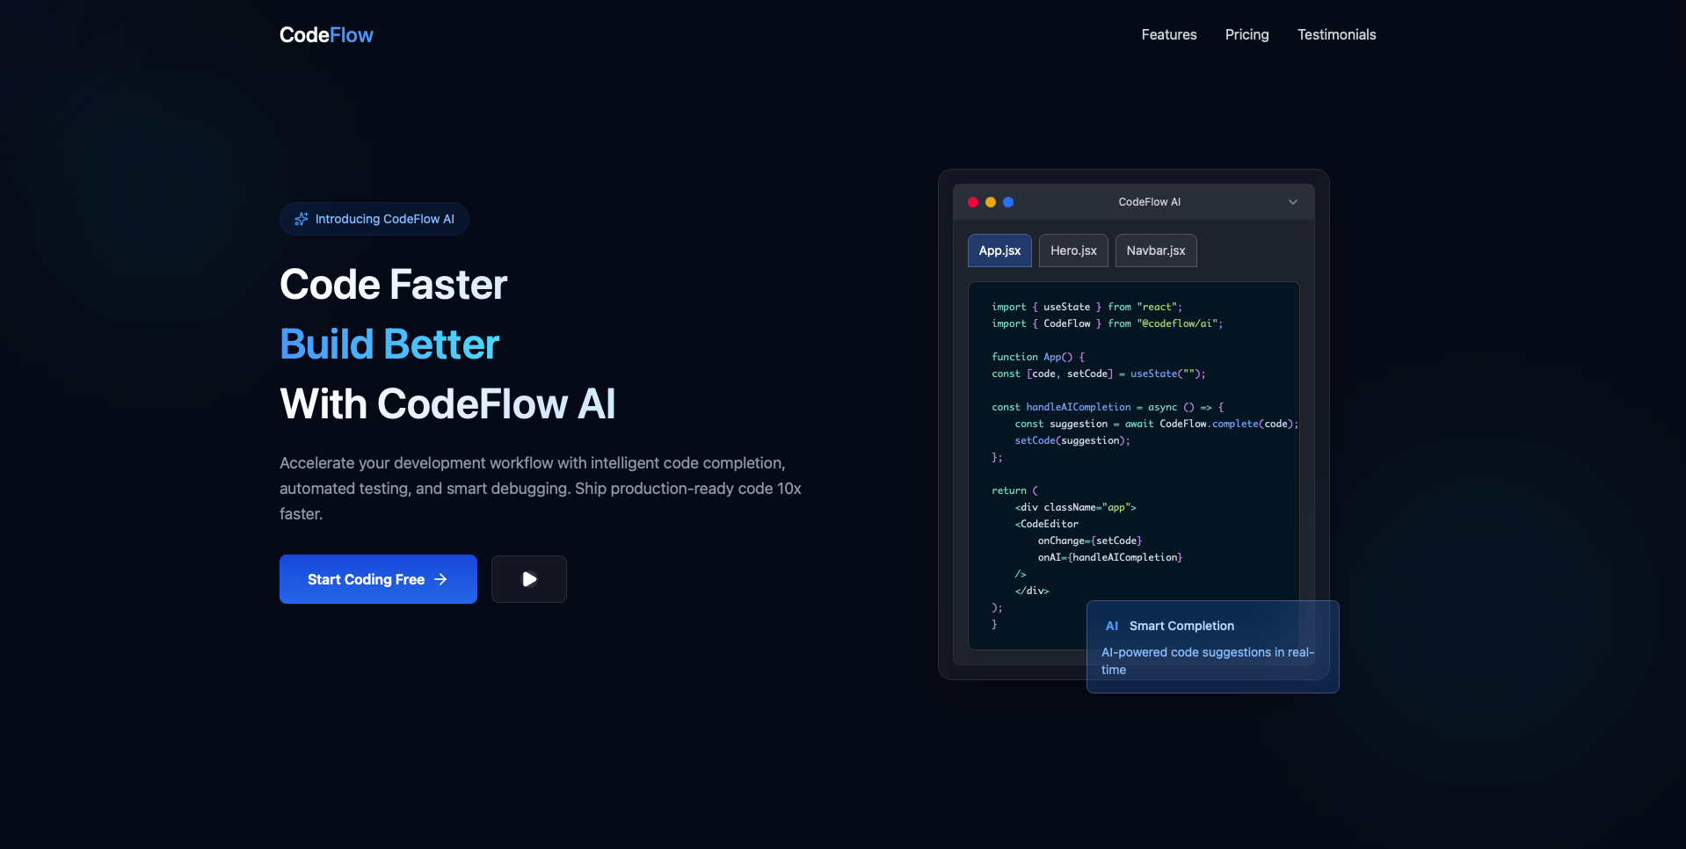Viewport: 1686px width, 849px height.
Task: Click the AI icon in the Smart Completion card
Action: (1112, 626)
